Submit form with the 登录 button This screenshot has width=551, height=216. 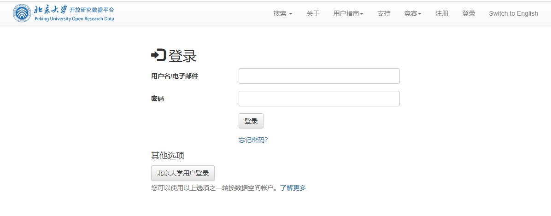[251, 121]
